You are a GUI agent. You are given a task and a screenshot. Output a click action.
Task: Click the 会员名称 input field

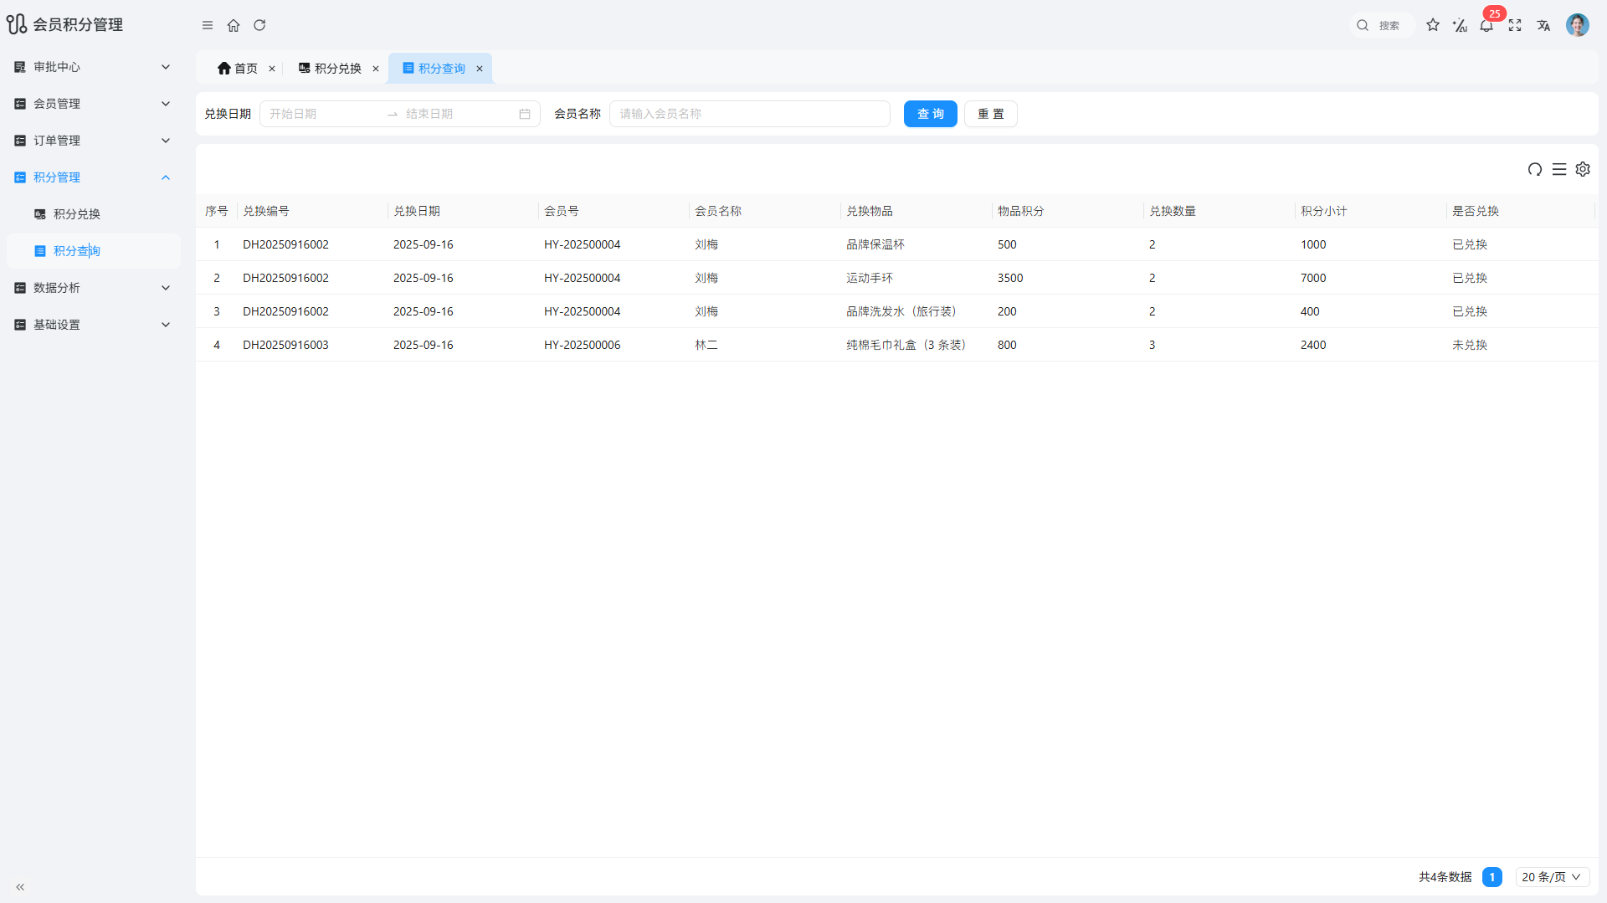749,114
